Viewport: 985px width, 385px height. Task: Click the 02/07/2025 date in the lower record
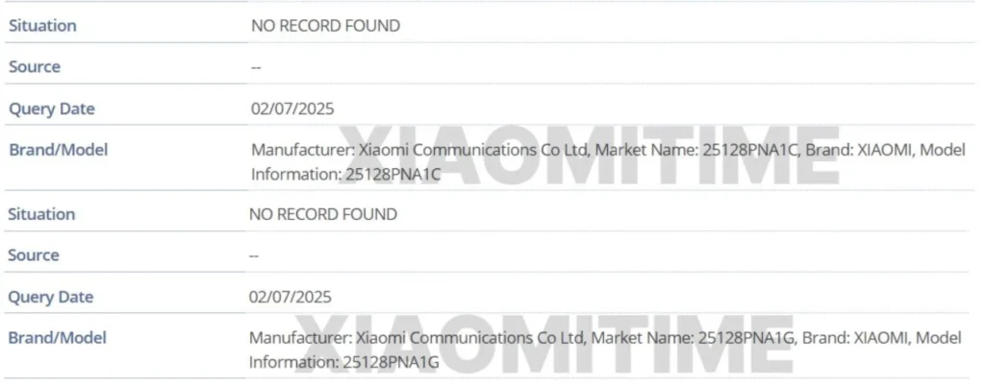[x=290, y=297]
